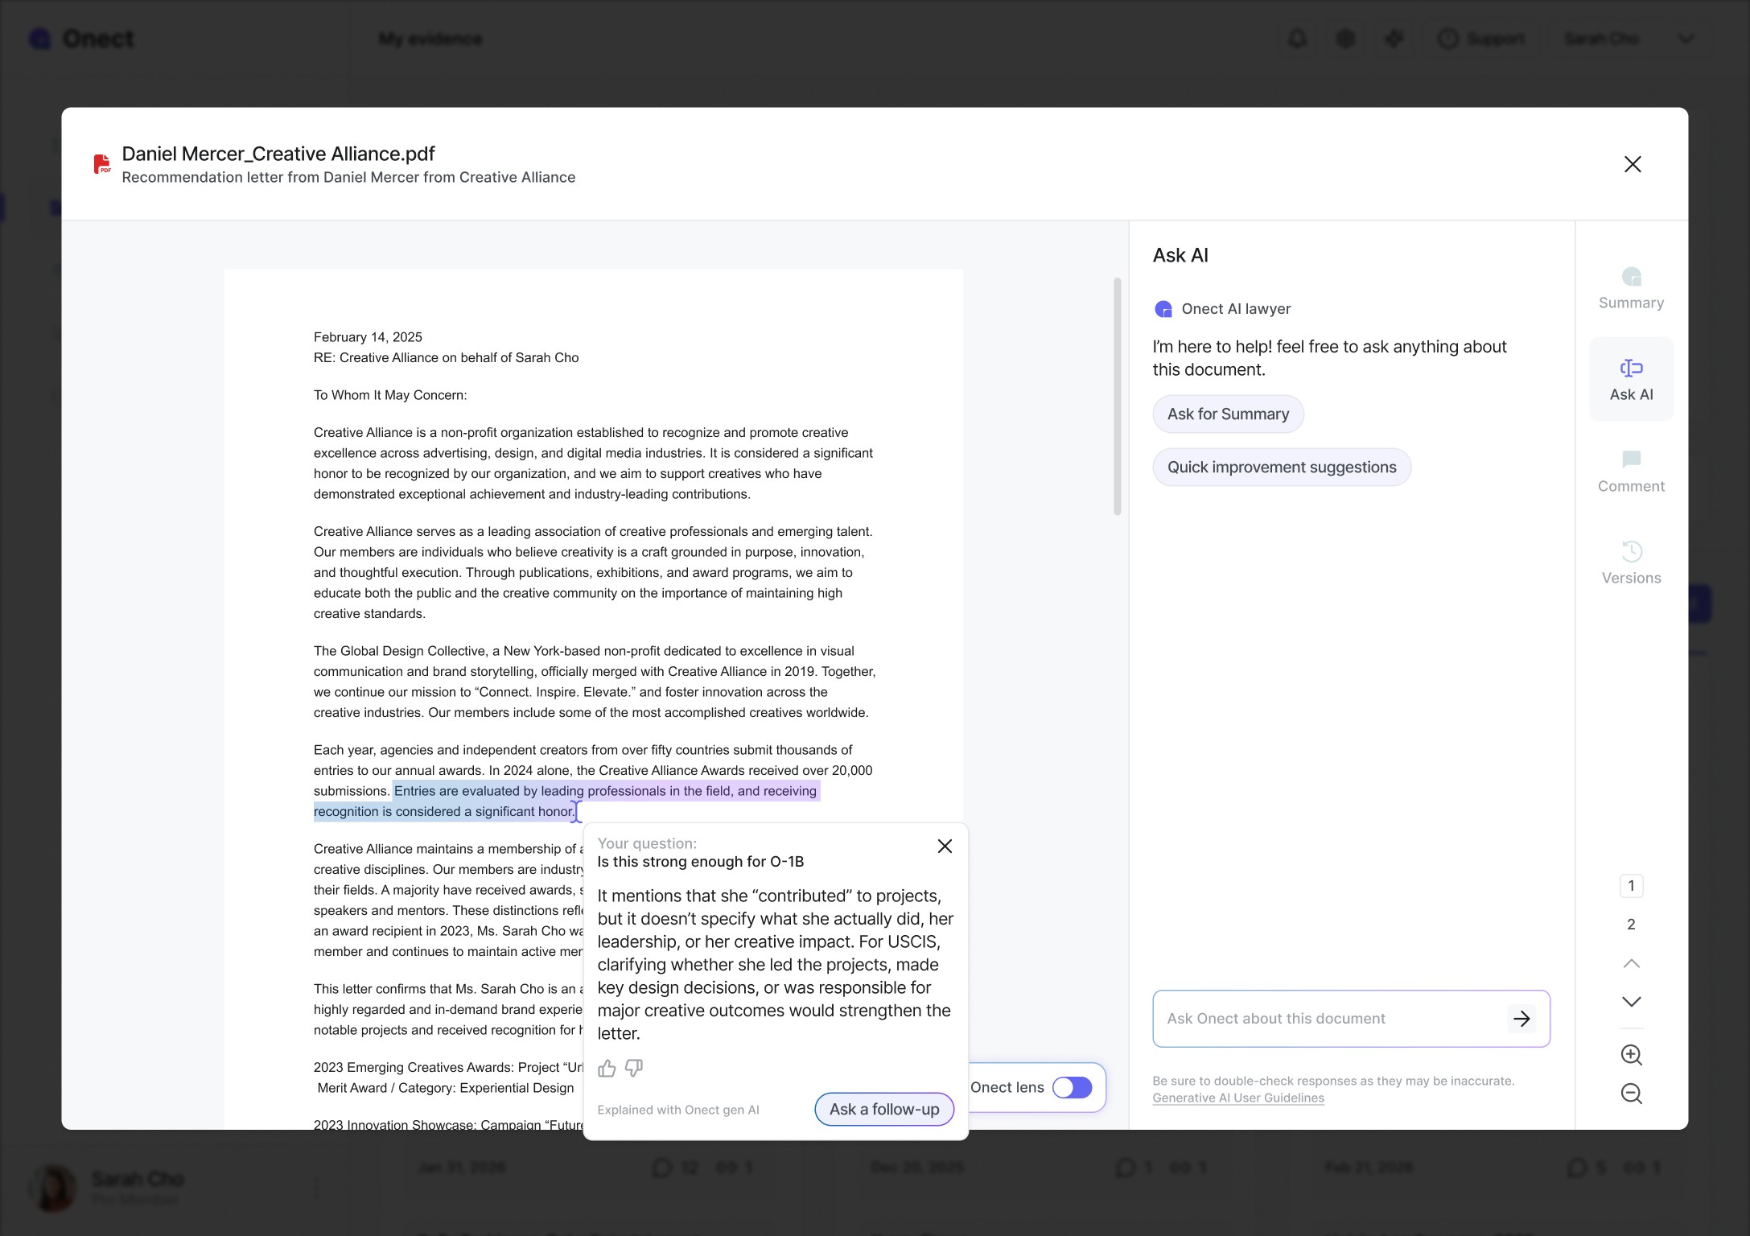The width and height of the screenshot is (1750, 1236).
Task: Click Quick improvement suggestions chip
Action: pyautogui.click(x=1281, y=468)
